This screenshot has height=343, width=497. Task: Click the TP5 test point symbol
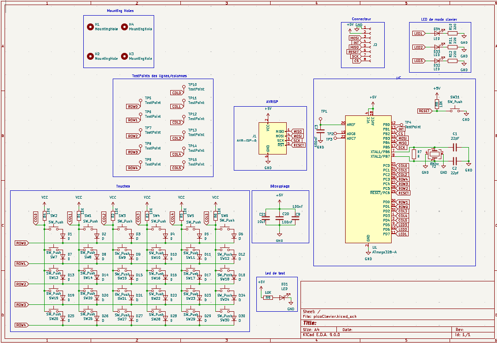140,100
